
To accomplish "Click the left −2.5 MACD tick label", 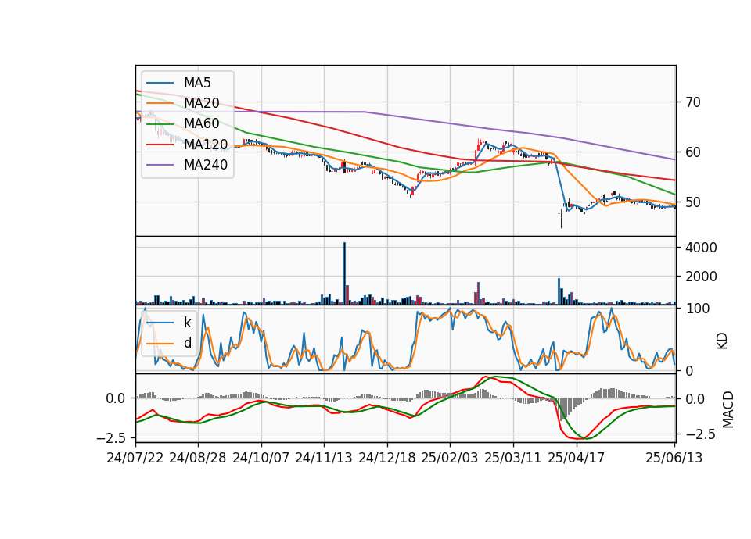I will tap(112, 438).
